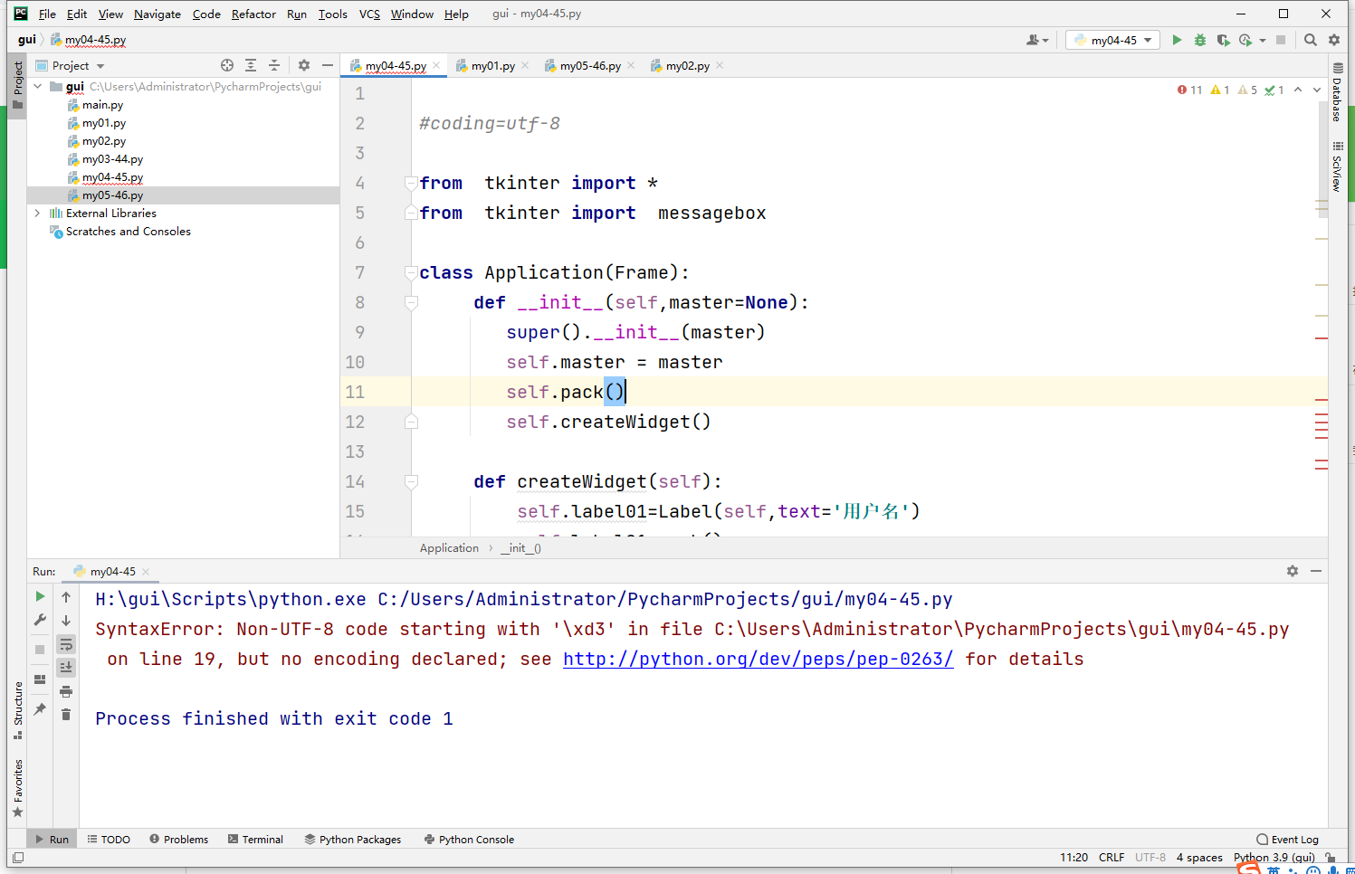1355x874 pixels.
Task: Toggle scroll to end of console output
Action: pyautogui.click(x=66, y=668)
